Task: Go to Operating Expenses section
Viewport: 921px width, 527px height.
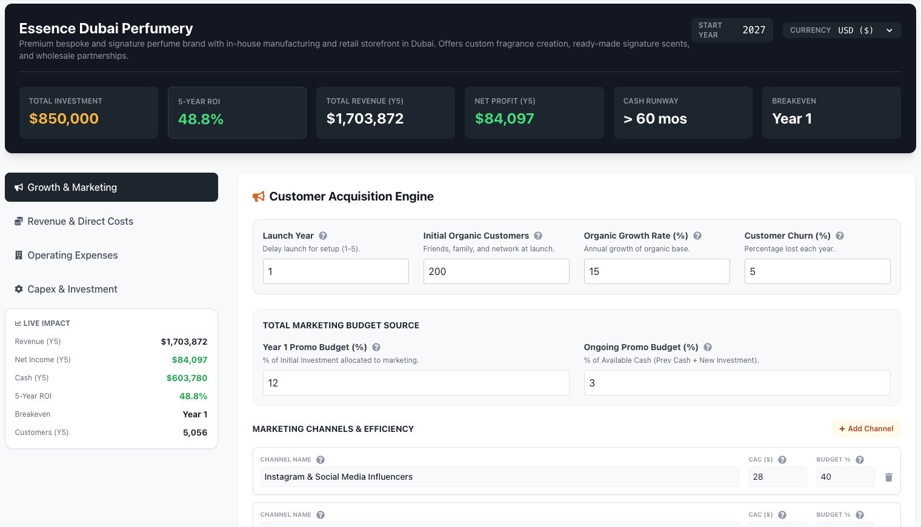Action: pyautogui.click(x=111, y=255)
